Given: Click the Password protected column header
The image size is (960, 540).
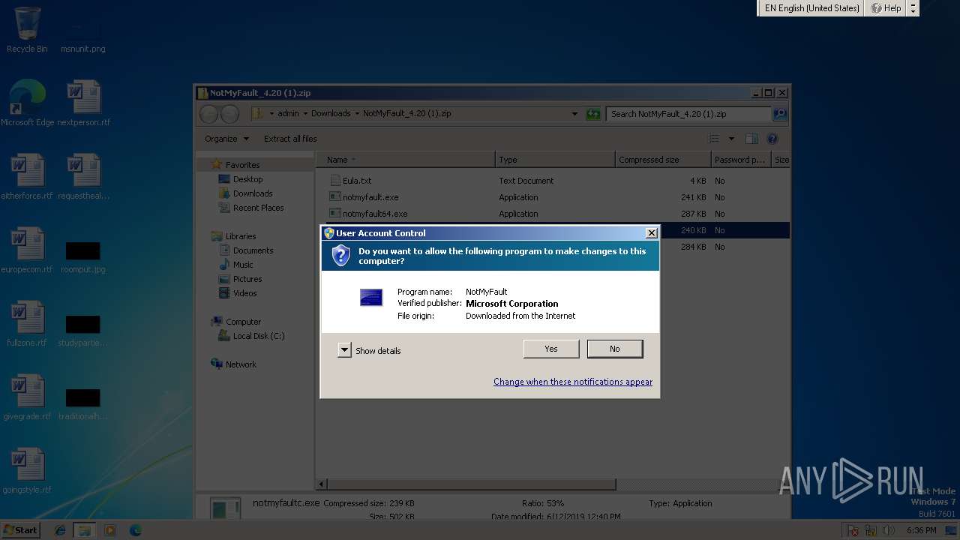Looking at the screenshot, I should click(741, 160).
